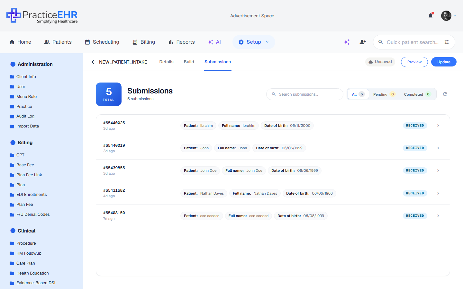This screenshot has height=289, width=463.
Task: Click the add patient icon
Action: coord(363,42)
